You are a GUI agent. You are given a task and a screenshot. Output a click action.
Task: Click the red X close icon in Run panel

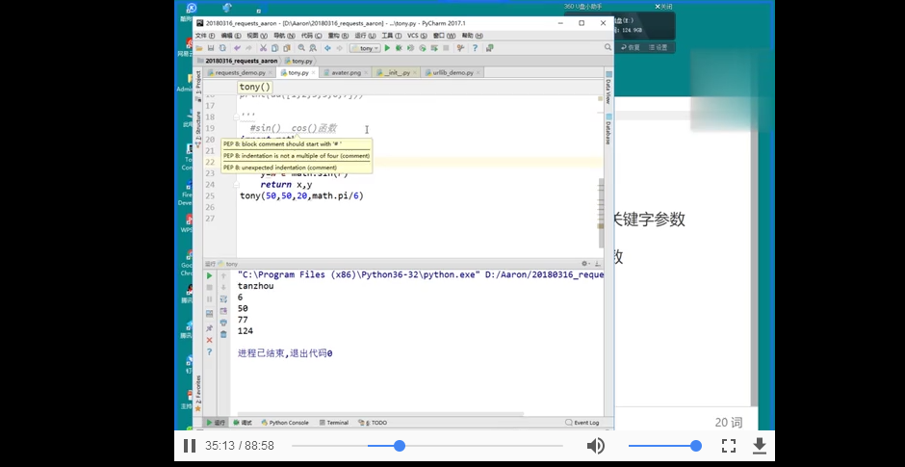click(x=210, y=340)
